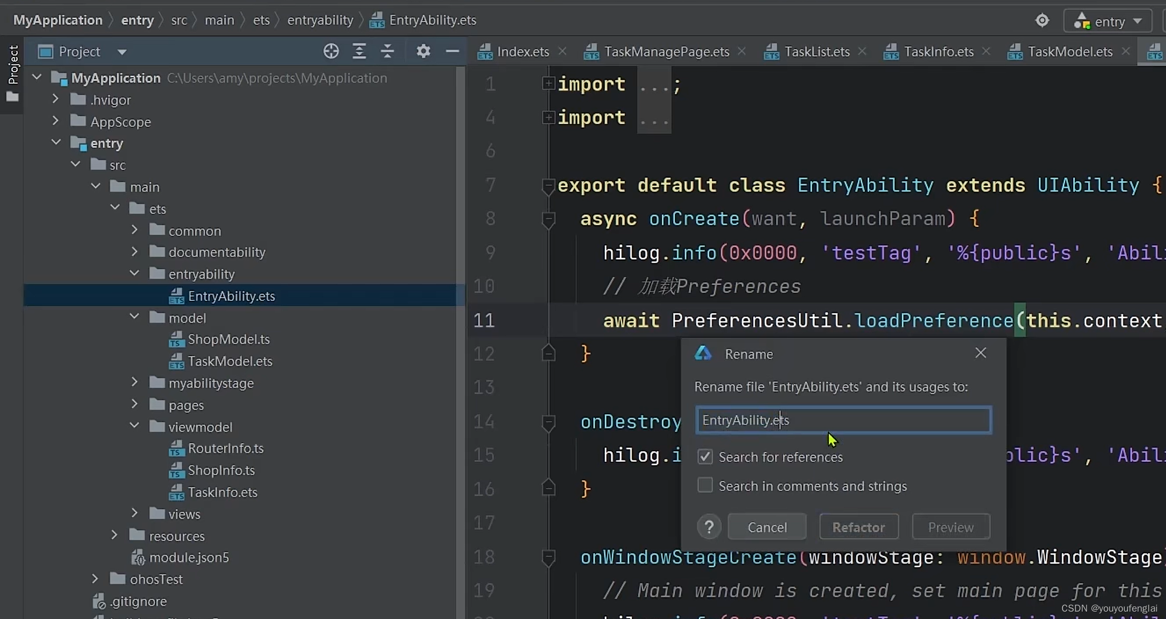Collapse the entryability folder

click(134, 273)
